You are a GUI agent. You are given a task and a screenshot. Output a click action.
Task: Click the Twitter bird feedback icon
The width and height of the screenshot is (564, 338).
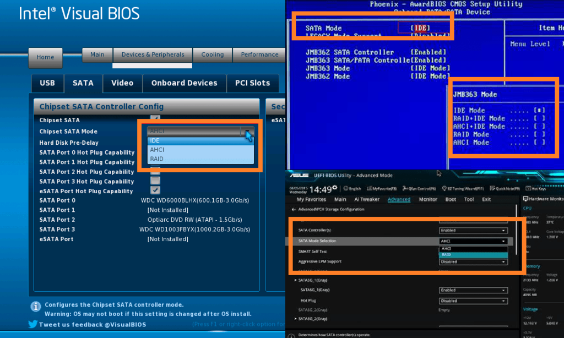[34, 325]
